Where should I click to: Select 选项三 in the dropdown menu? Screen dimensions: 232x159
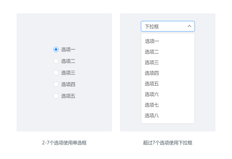tap(152, 62)
